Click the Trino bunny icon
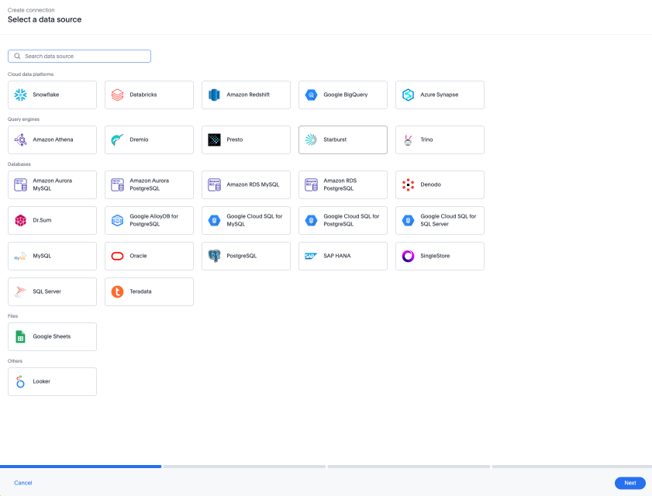 408,139
